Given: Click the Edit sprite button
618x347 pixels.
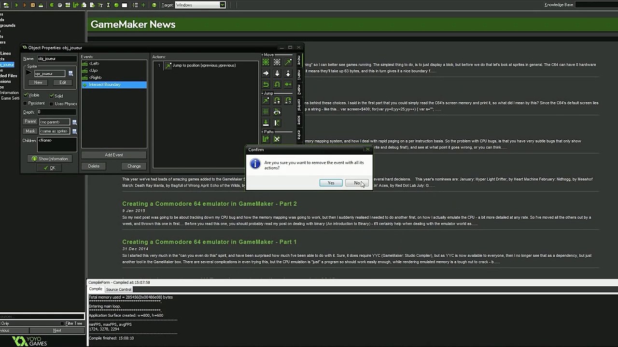Looking at the screenshot, I should [63, 82].
